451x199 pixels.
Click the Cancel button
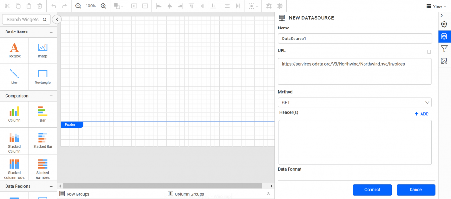point(416,190)
